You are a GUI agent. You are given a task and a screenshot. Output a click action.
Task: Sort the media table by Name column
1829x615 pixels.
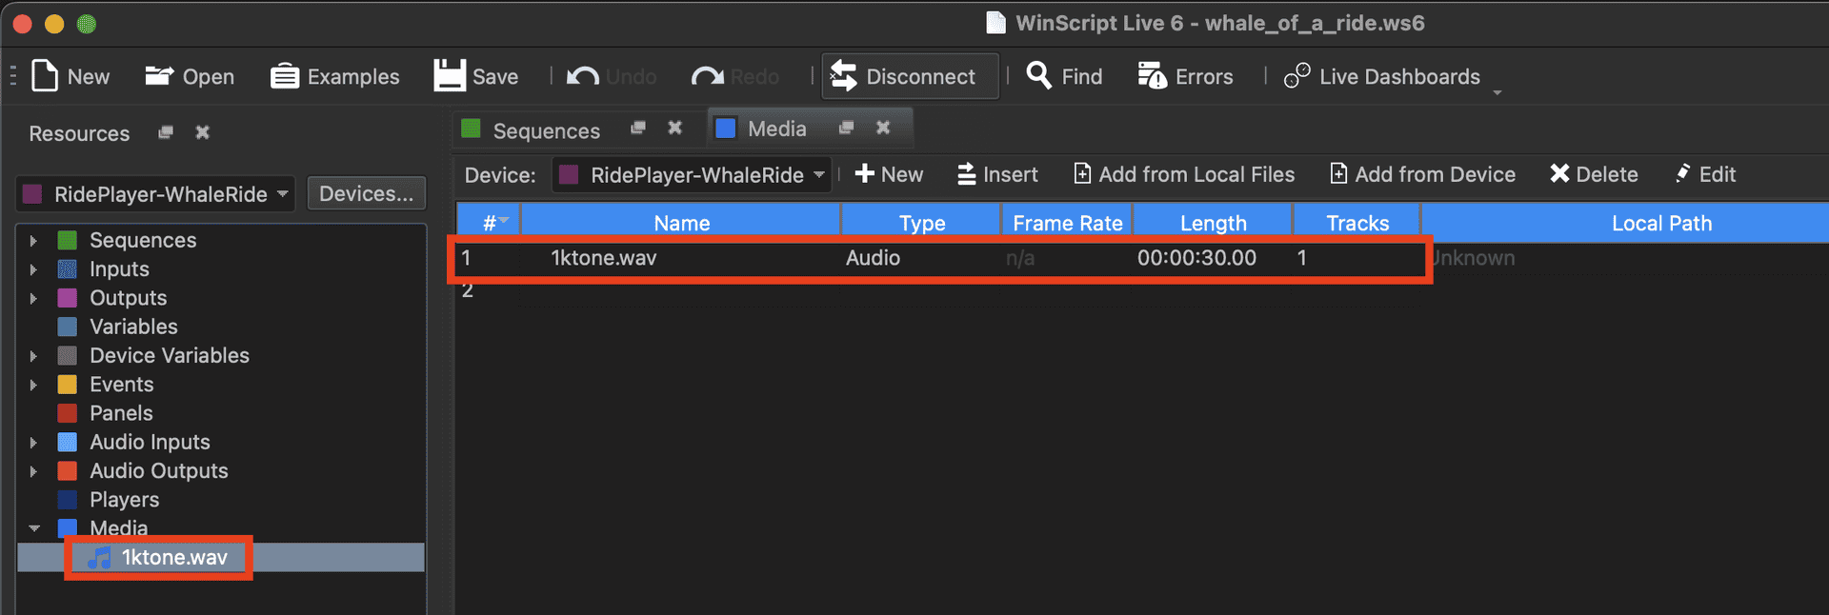click(681, 223)
